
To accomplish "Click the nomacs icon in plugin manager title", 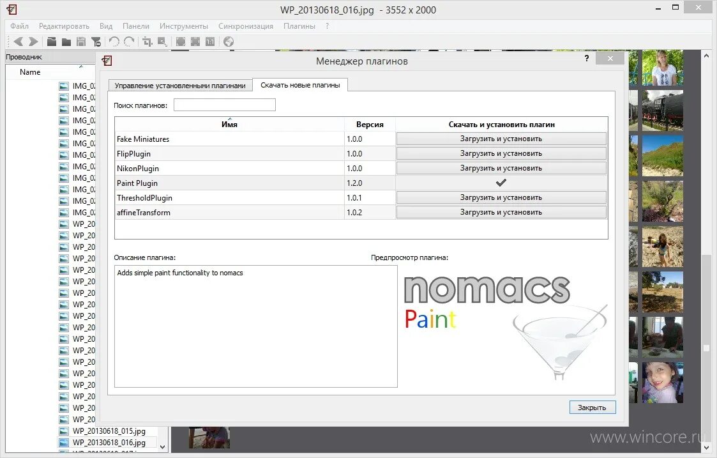I will click(x=107, y=61).
